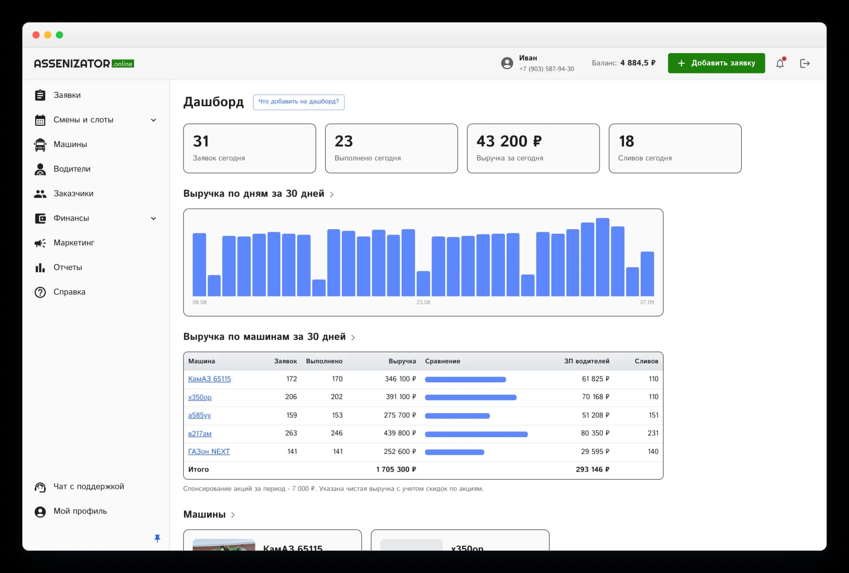The width and height of the screenshot is (849, 573).
Task: Click Добавить заявку button
Action: [716, 63]
